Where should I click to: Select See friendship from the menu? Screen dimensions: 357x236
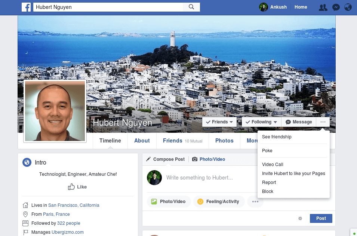click(x=293, y=137)
